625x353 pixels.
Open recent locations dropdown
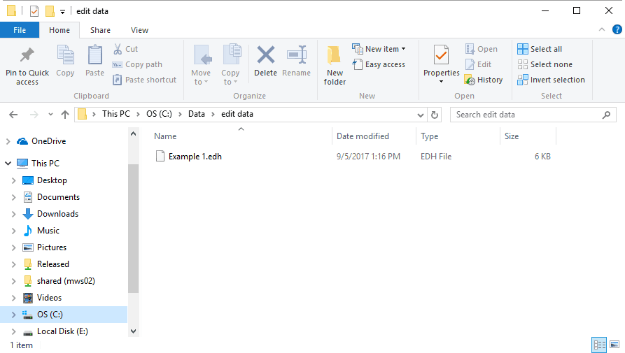[50, 115]
